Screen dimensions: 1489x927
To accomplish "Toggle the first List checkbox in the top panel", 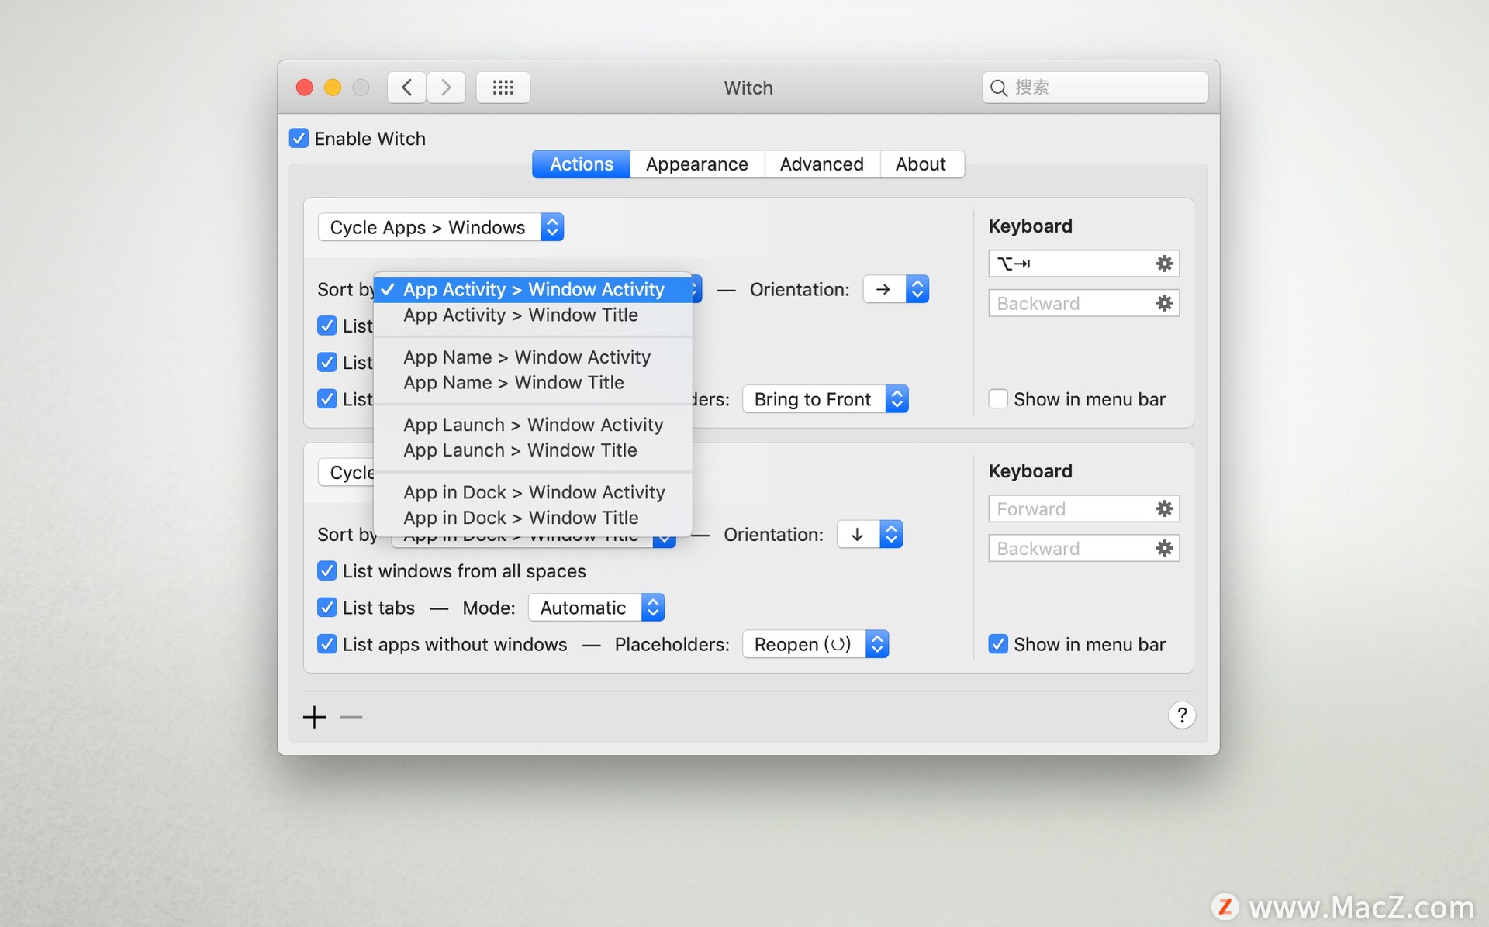I will [327, 326].
